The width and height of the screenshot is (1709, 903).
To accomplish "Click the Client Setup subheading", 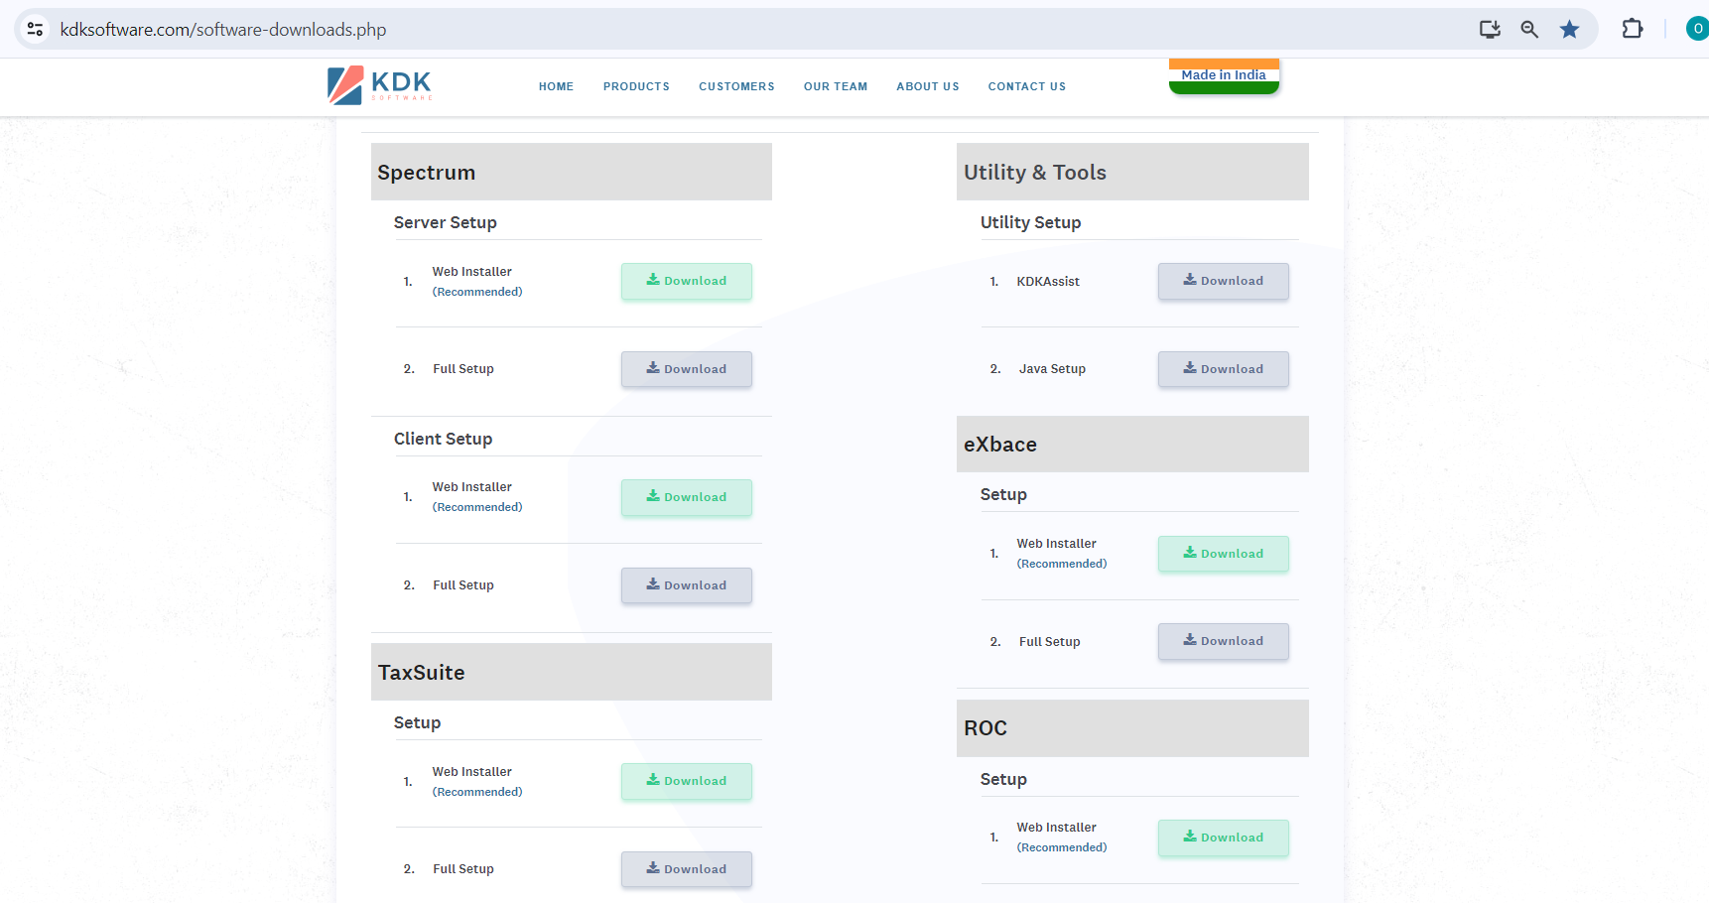I will click(443, 439).
